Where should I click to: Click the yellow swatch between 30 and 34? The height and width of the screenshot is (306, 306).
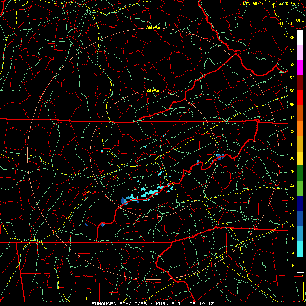pos(300,158)
